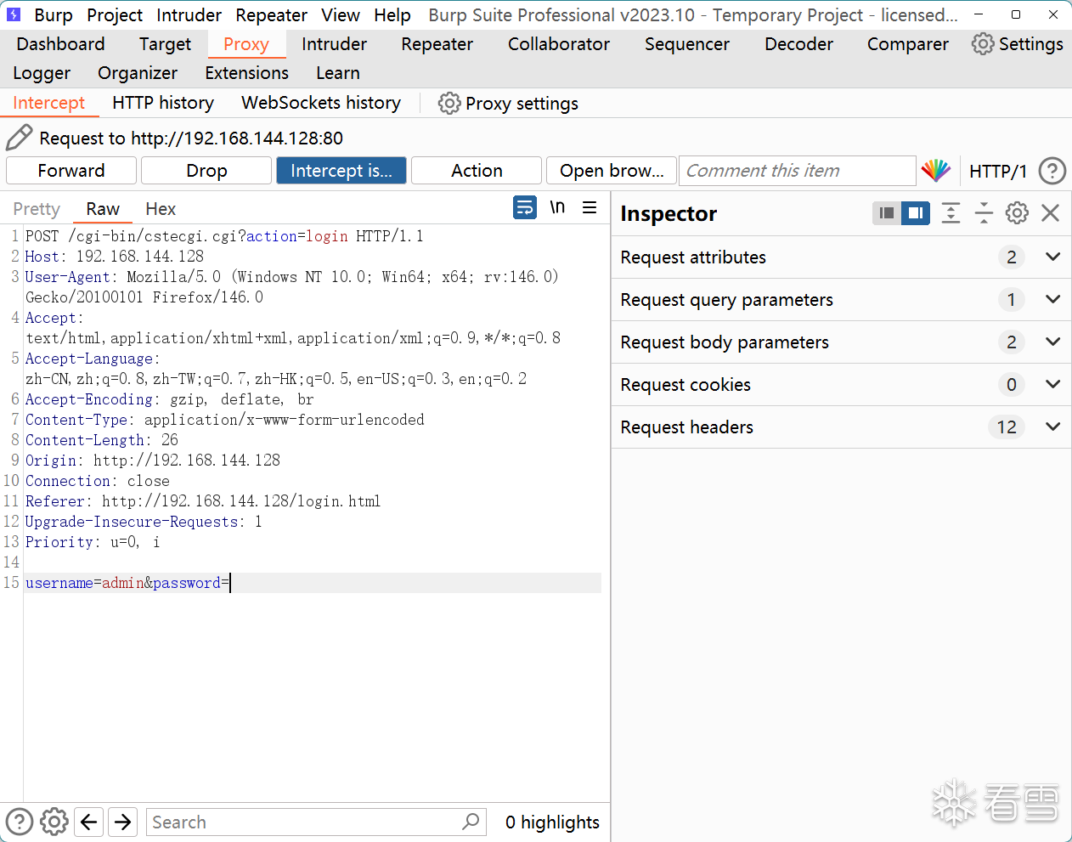
Task: Open the Burp menu
Action: (54, 15)
